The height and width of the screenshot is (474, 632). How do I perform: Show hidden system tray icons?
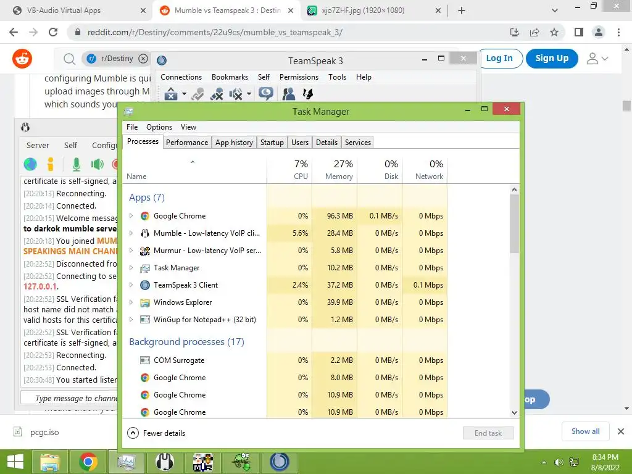coord(544,462)
